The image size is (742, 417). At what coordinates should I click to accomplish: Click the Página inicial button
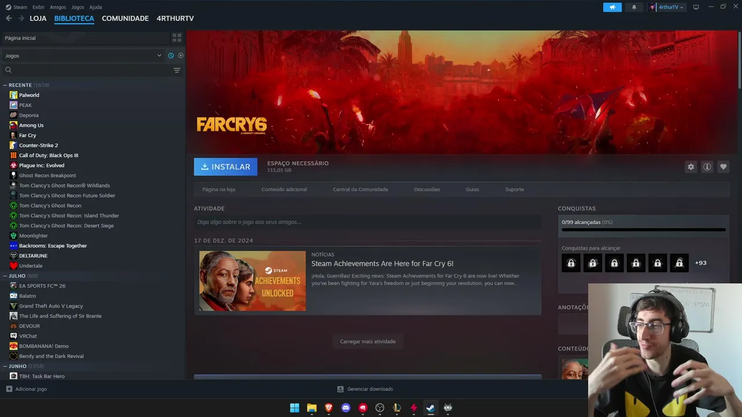(85, 38)
